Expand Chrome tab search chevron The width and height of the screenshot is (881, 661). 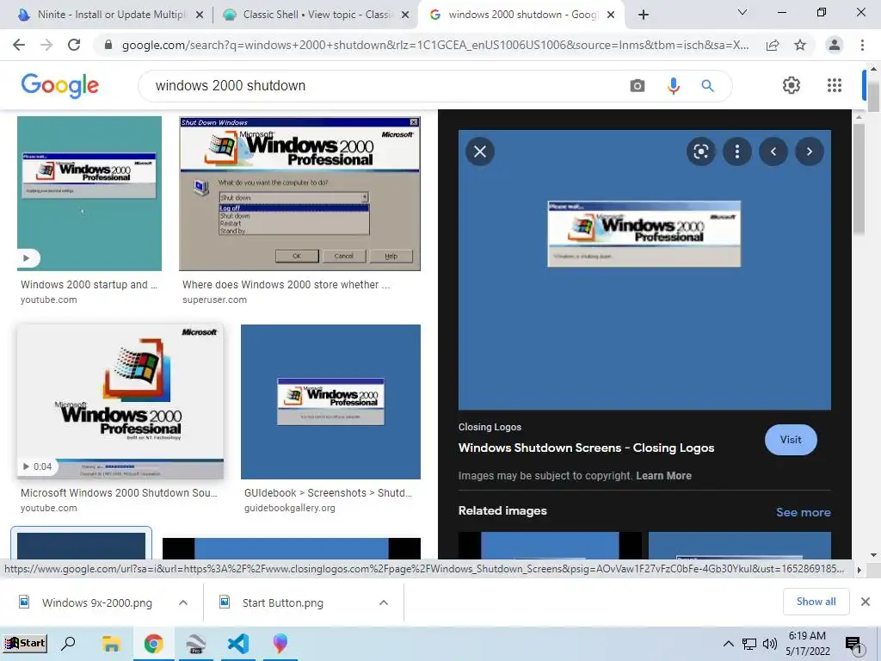(742, 12)
